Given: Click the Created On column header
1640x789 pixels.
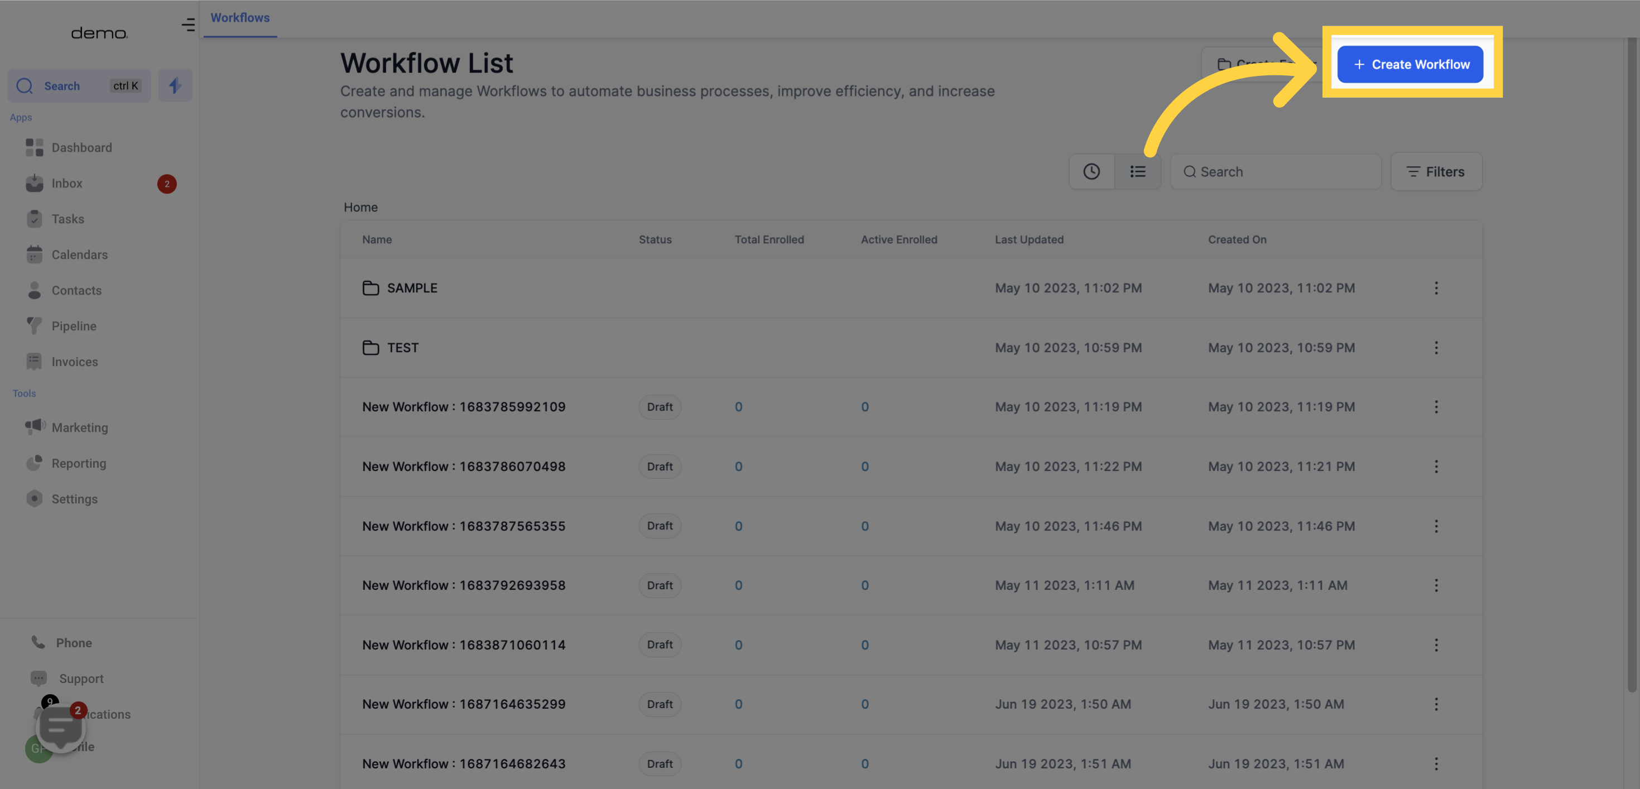Looking at the screenshot, I should tap(1237, 239).
